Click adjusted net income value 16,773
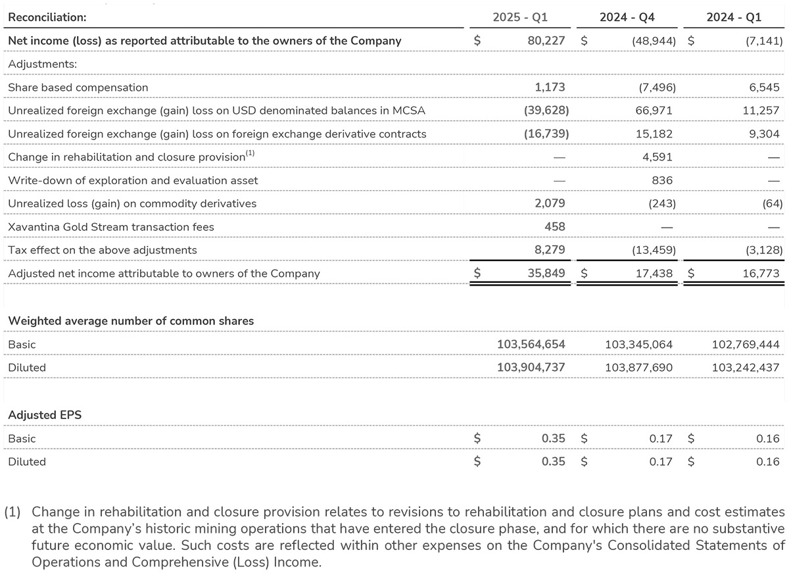Image resolution: width=789 pixels, height=573 pixels. tap(761, 273)
